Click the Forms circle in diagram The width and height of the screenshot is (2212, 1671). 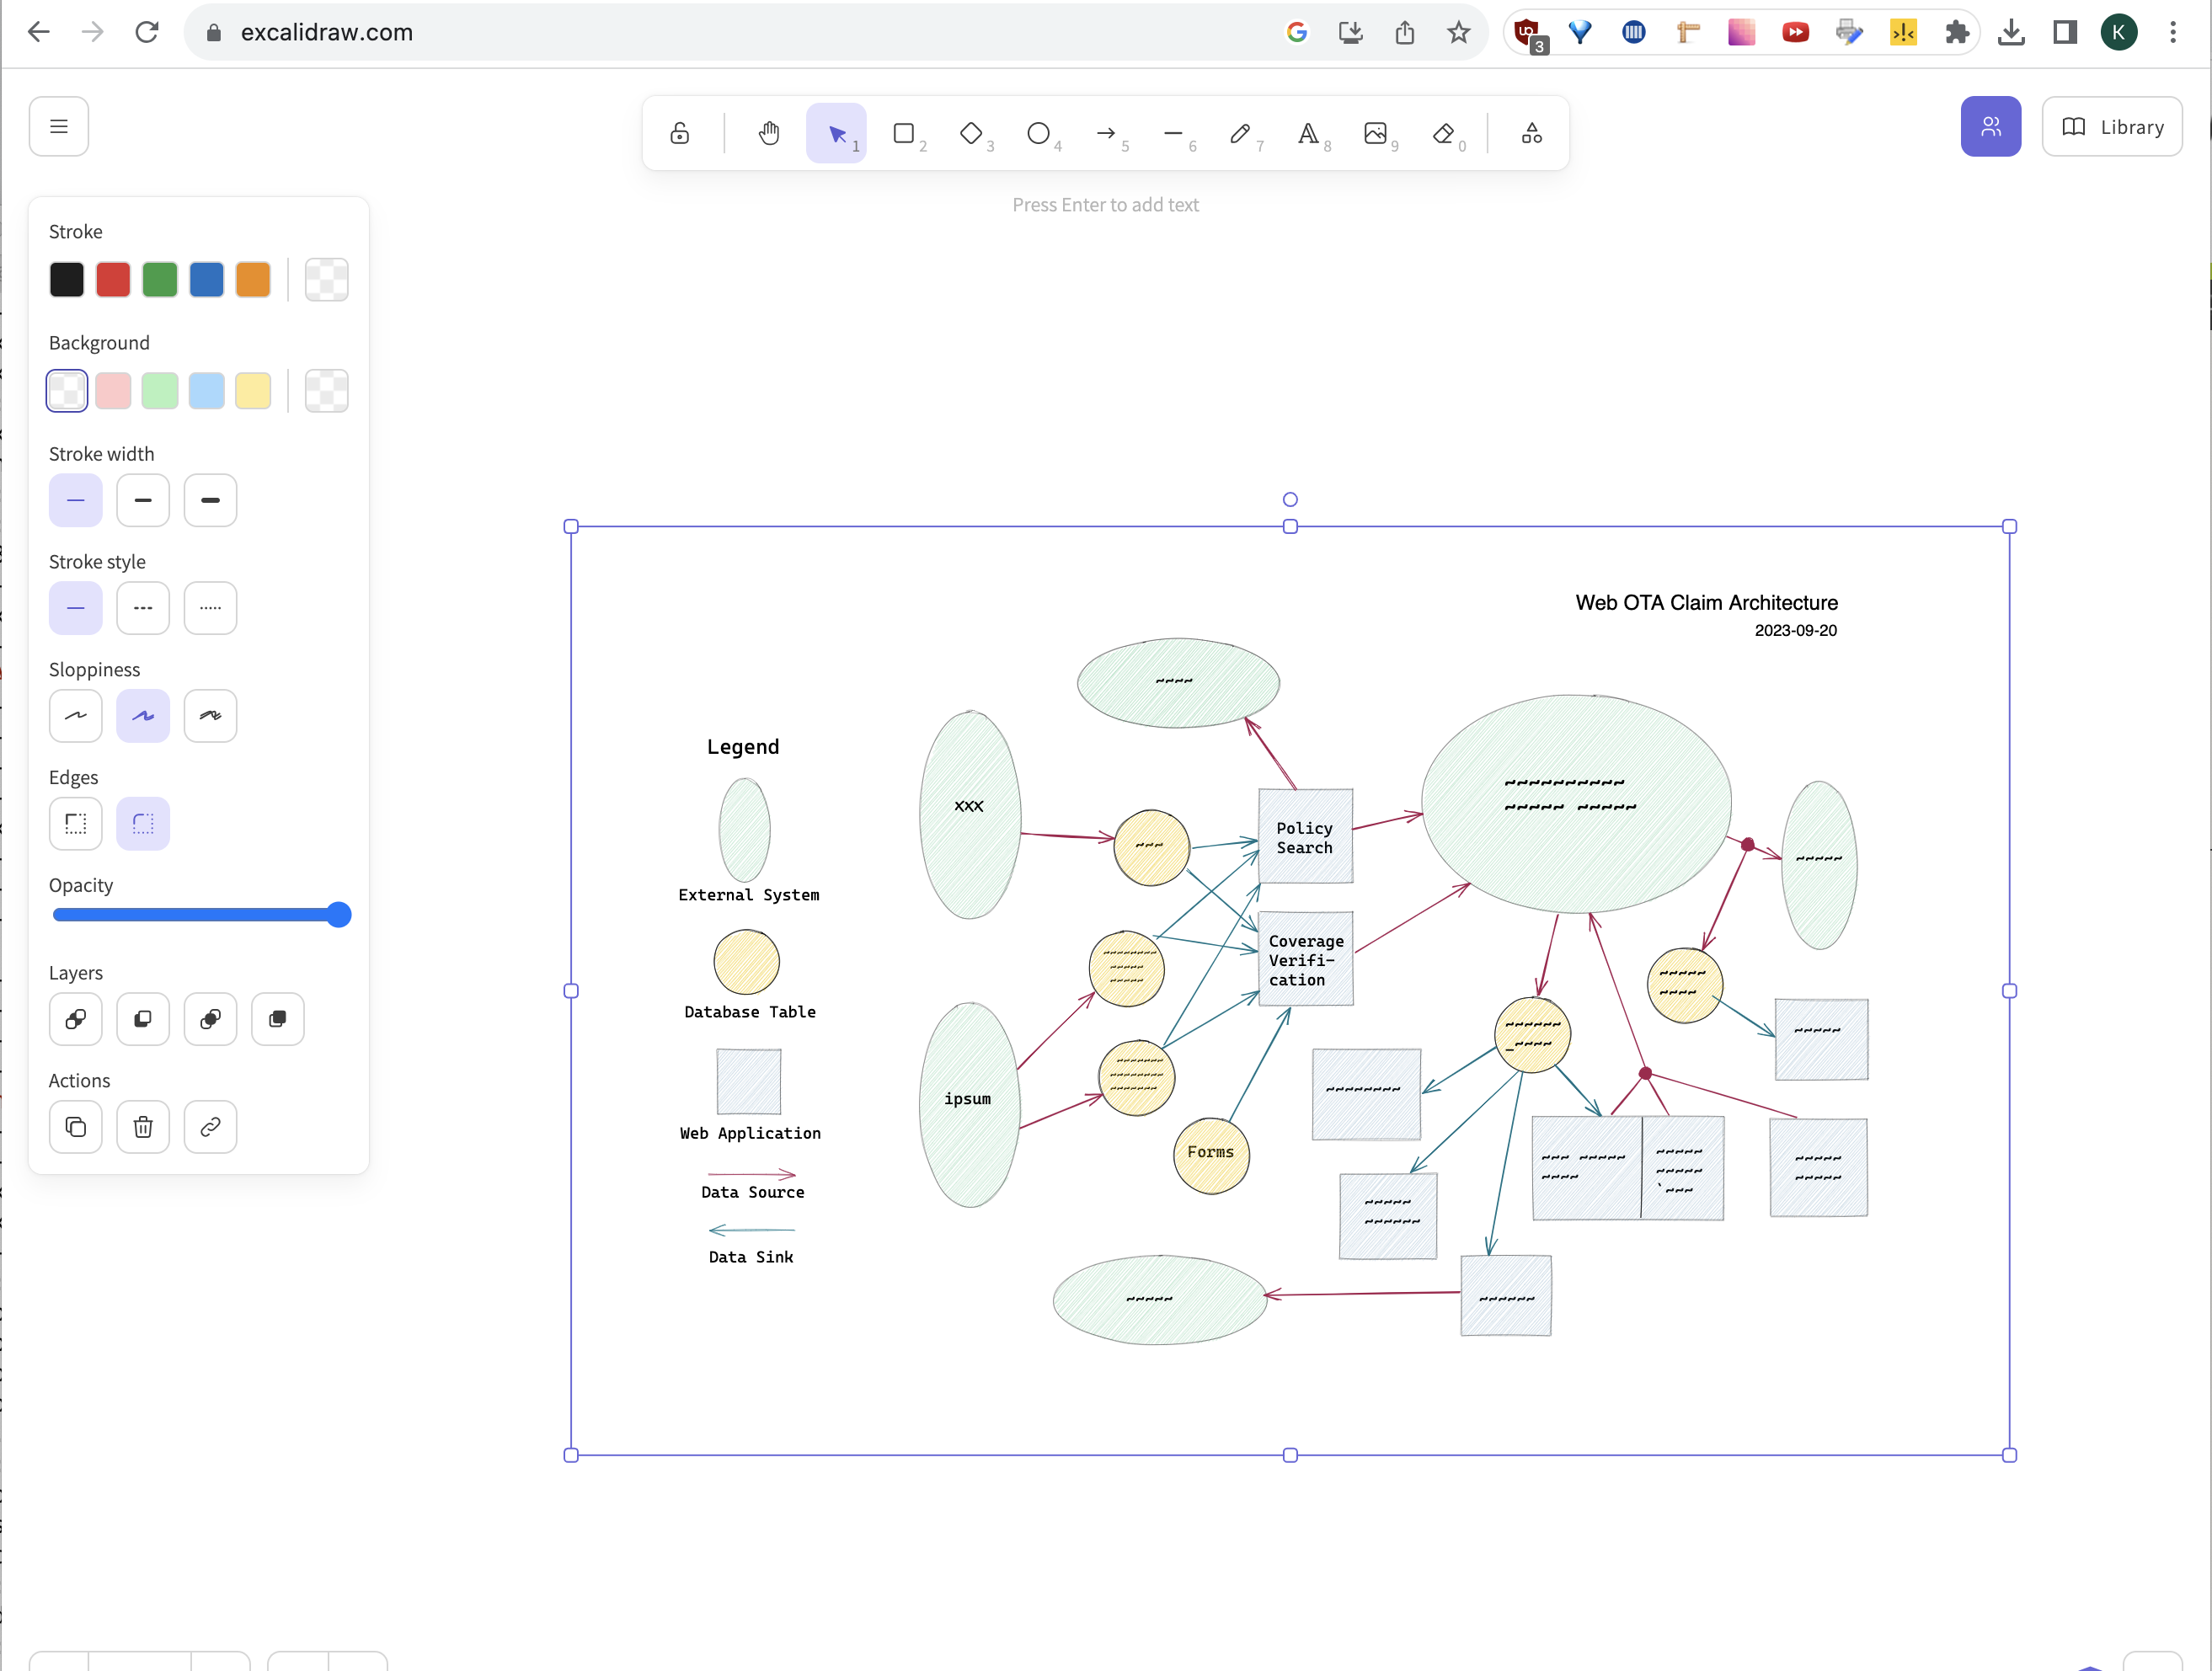[x=1211, y=1155]
